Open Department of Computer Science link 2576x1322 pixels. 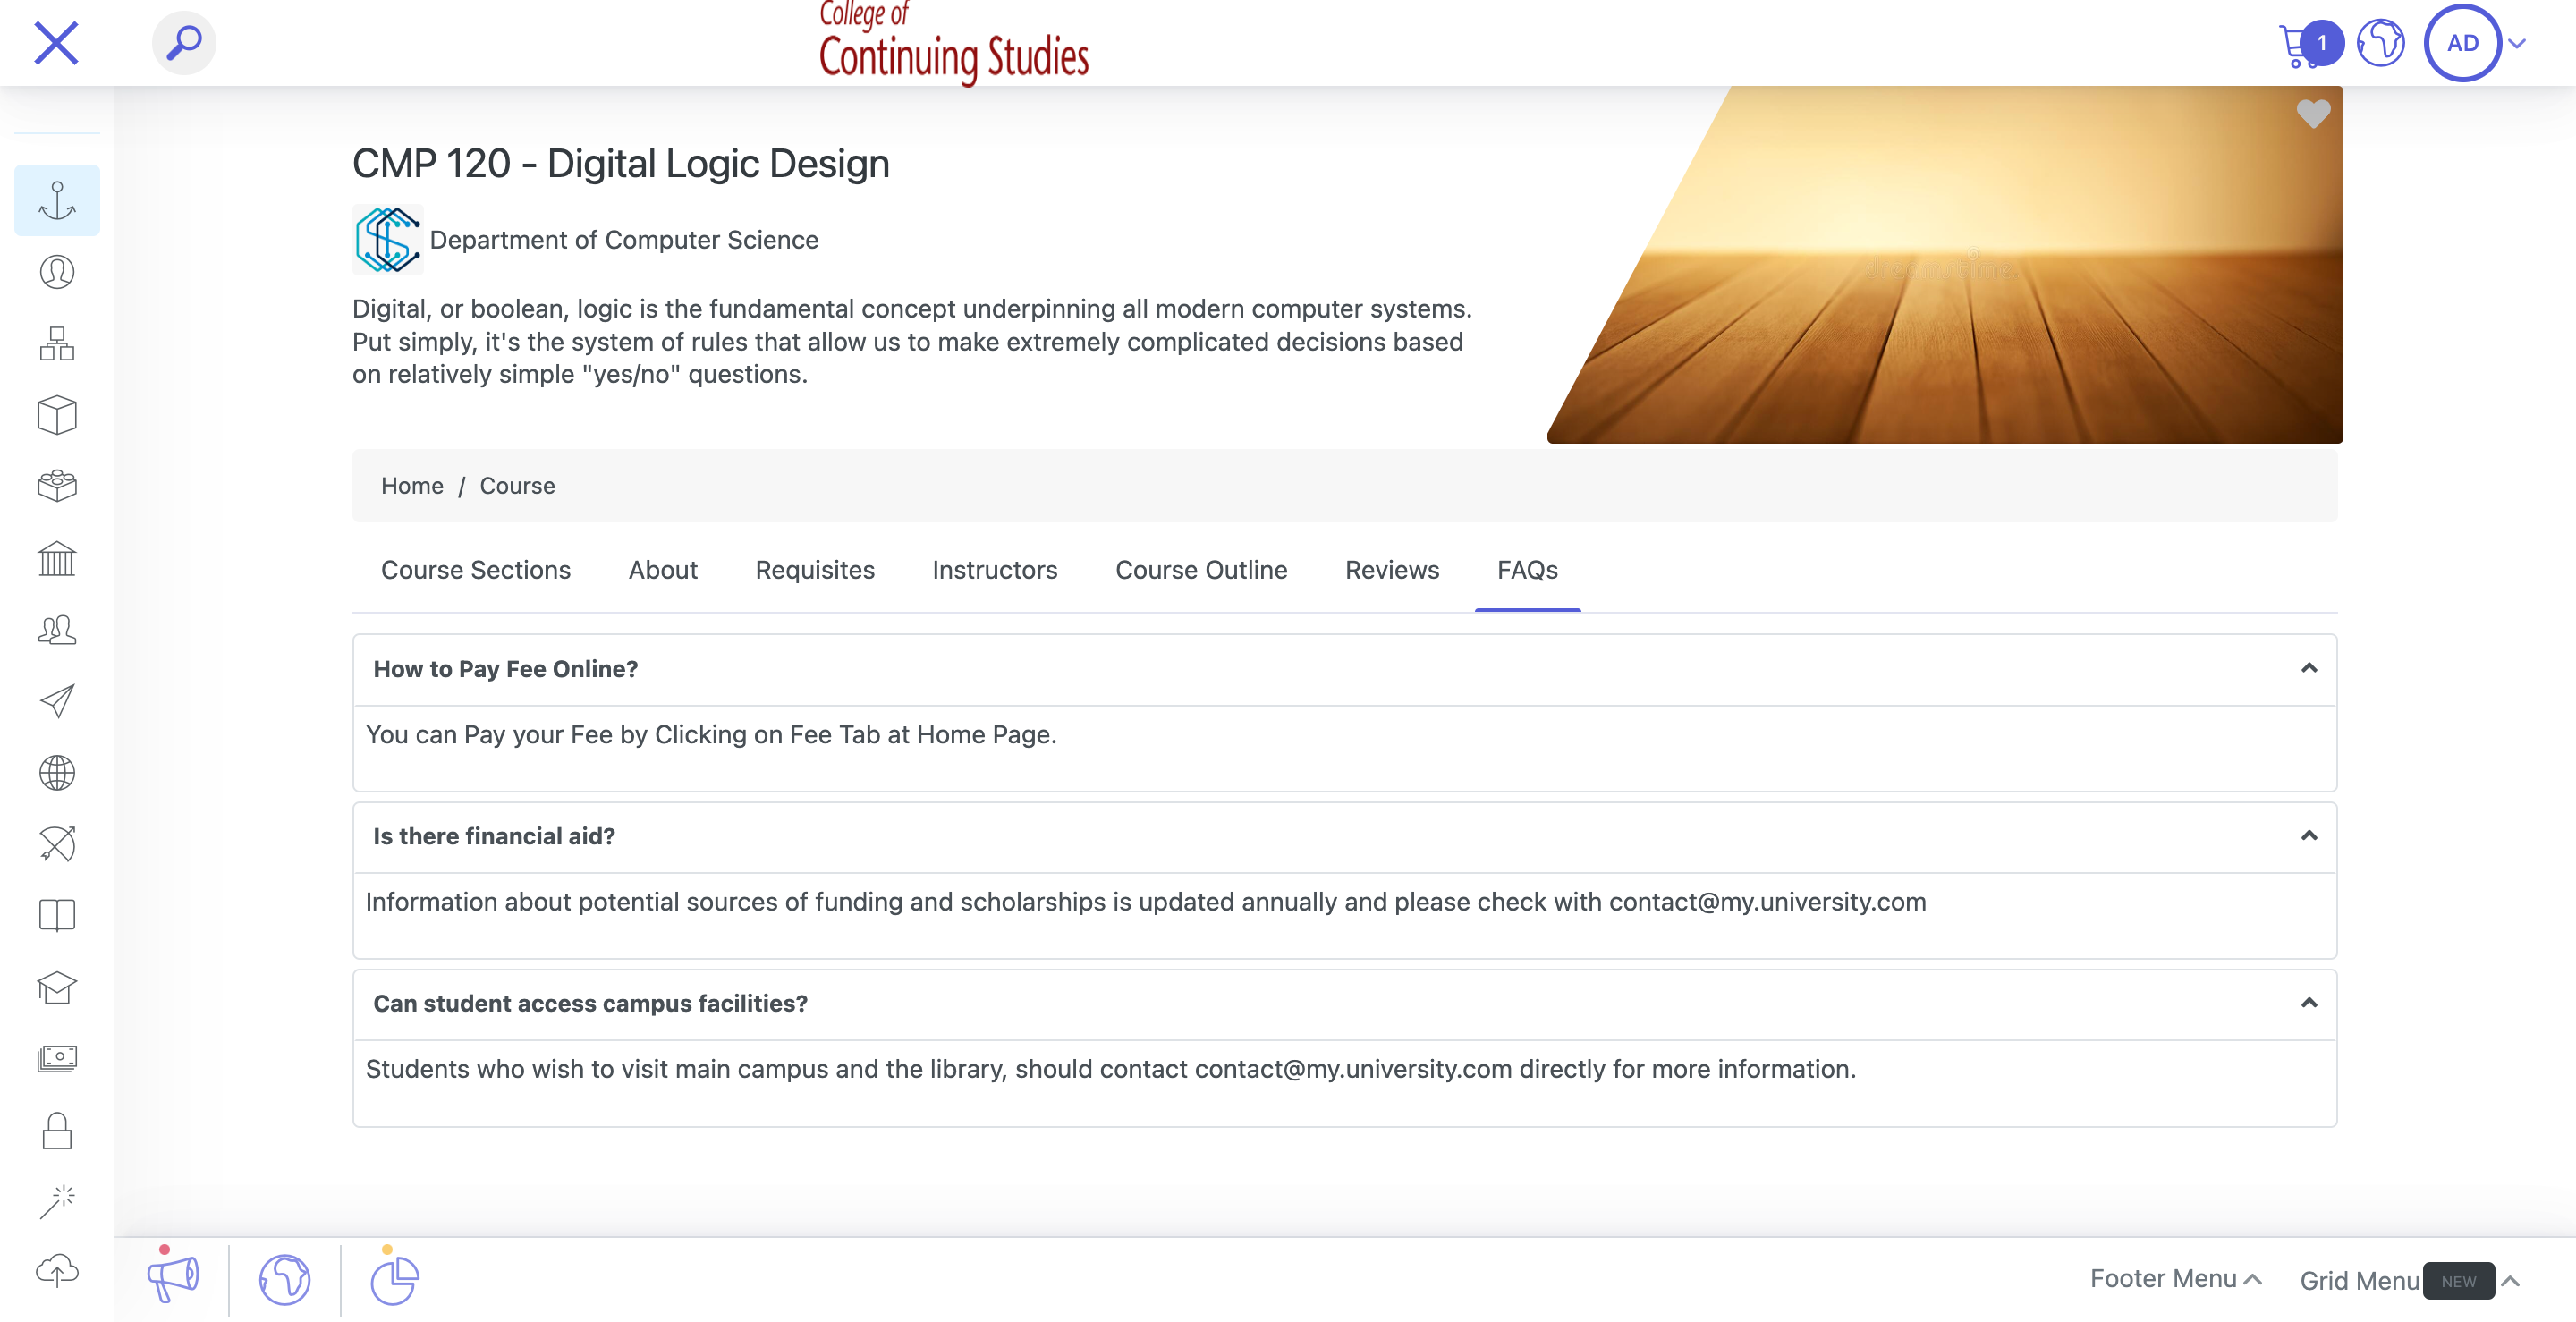[624, 240]
